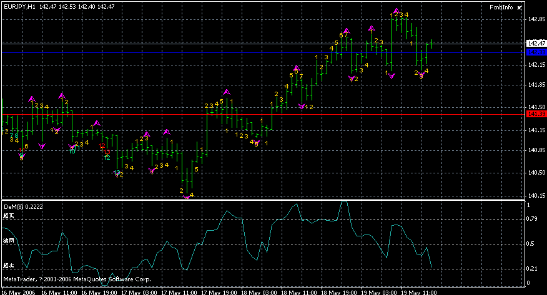
Task: Click the 19 May 03:00 time label
Action: [379, 293]
